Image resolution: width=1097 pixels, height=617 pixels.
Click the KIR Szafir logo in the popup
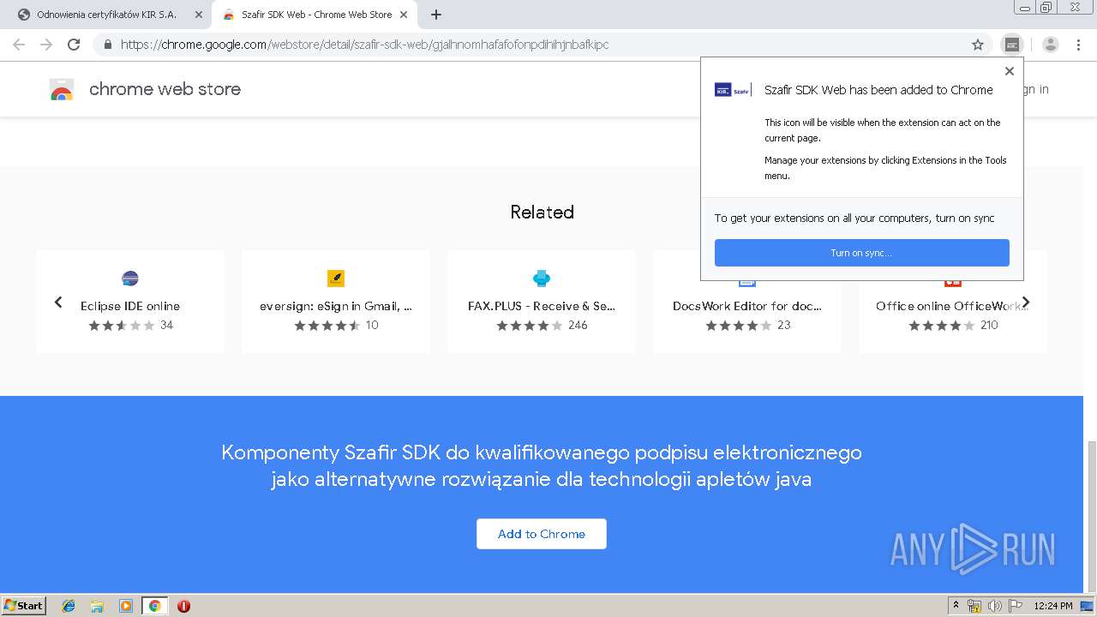(x=733, y=89)
